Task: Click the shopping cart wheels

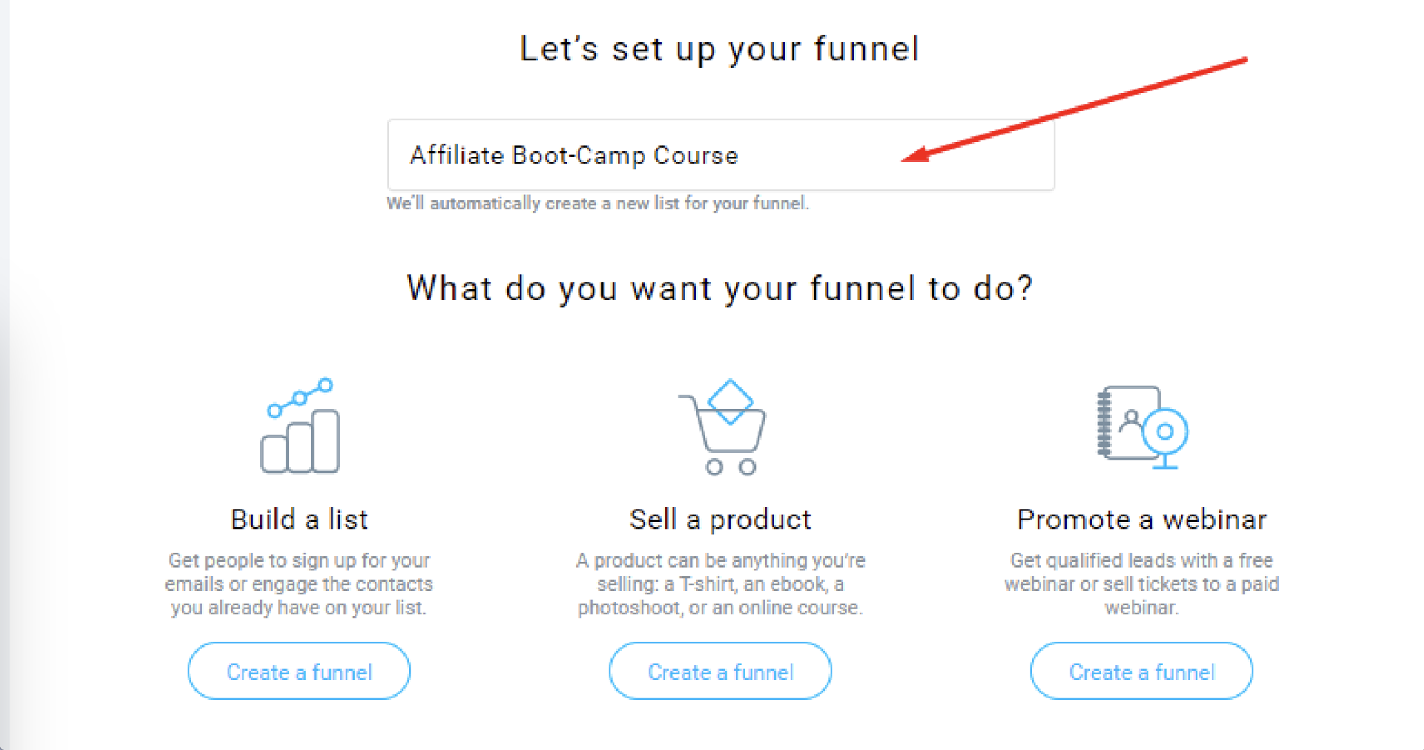Action: tap(731, 467)
